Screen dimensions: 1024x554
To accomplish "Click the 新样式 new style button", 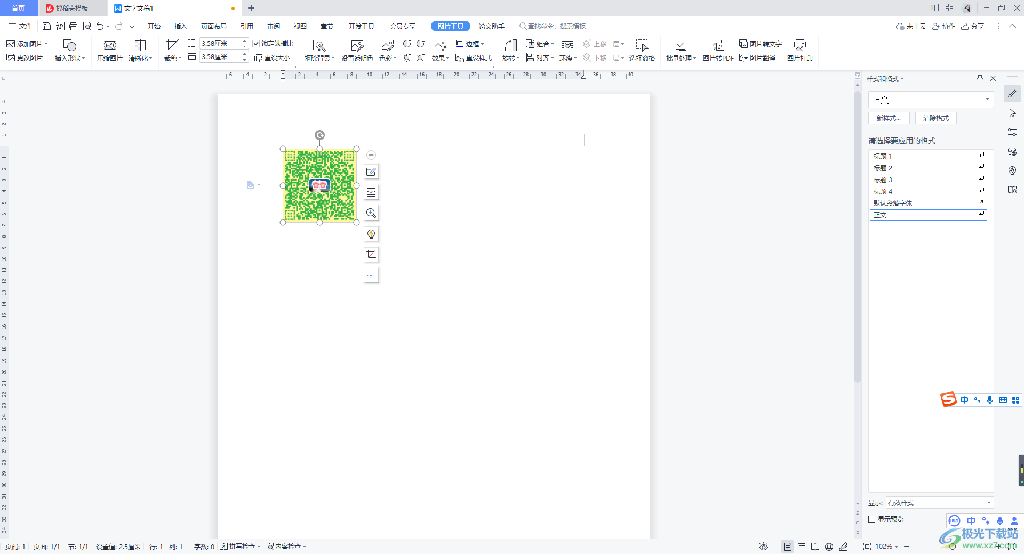I will (x=889, y=118).
